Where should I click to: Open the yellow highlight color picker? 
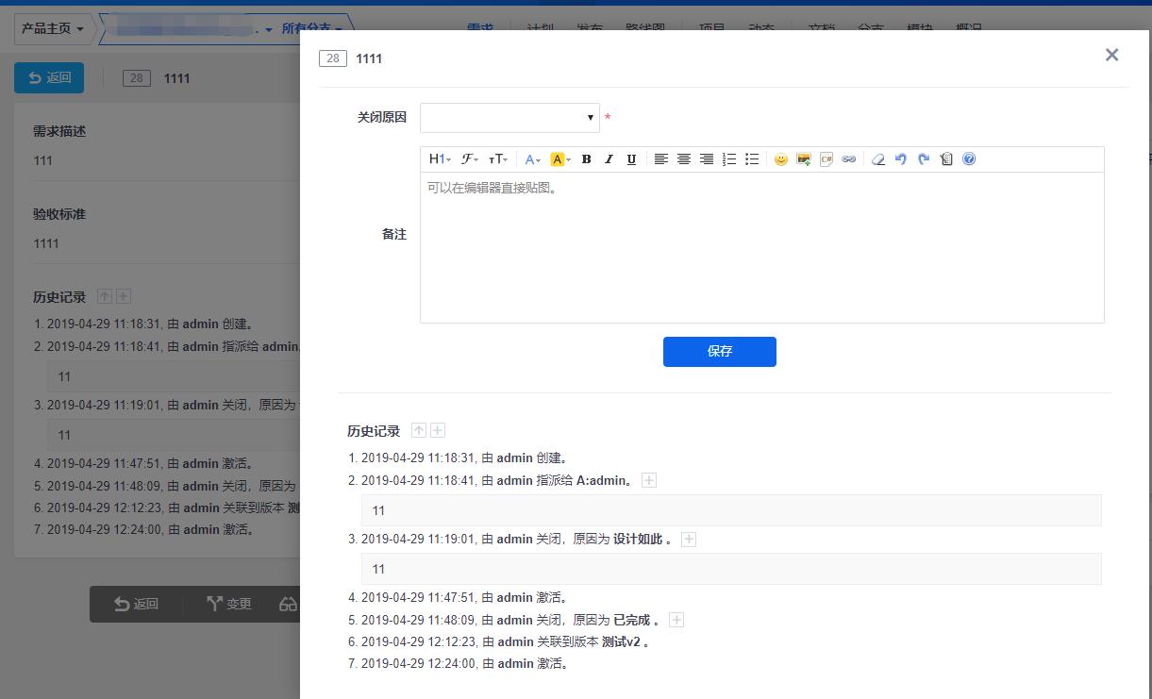pos(560,159)
